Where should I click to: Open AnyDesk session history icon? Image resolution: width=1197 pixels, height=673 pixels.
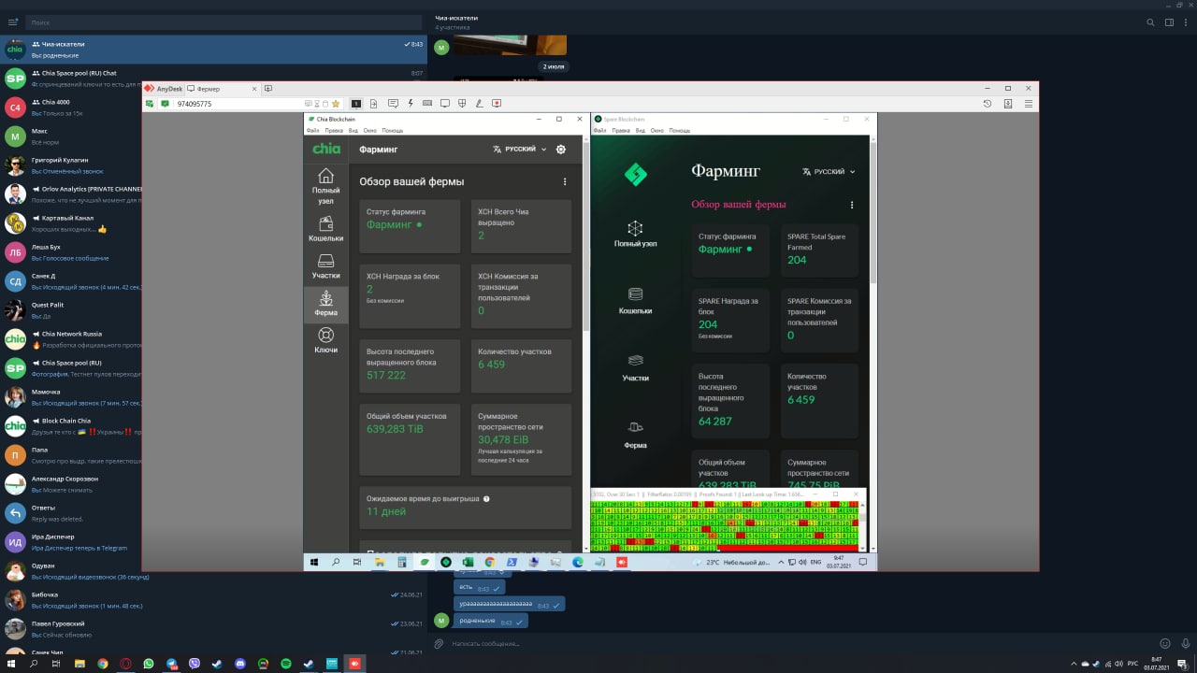pyautogui.click(x=988, y=103)
